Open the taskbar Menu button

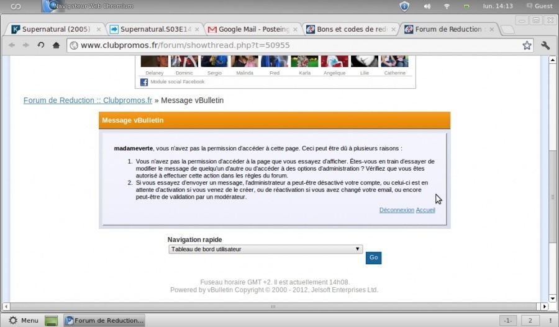click(x=24, y=320)
